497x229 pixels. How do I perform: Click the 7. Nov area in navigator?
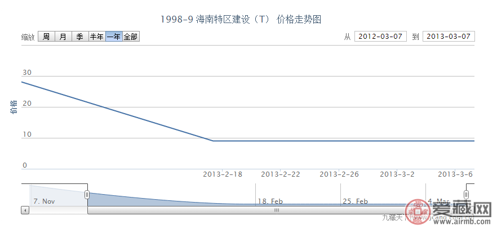[x=44, y=201]
